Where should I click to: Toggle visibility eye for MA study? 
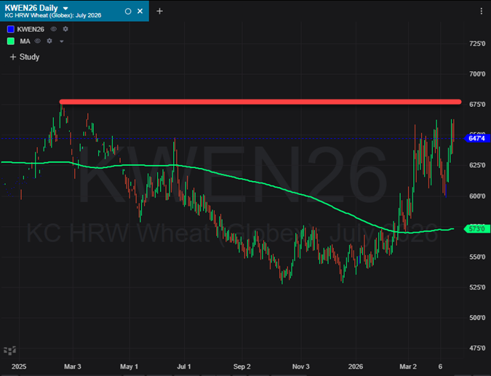38,41
